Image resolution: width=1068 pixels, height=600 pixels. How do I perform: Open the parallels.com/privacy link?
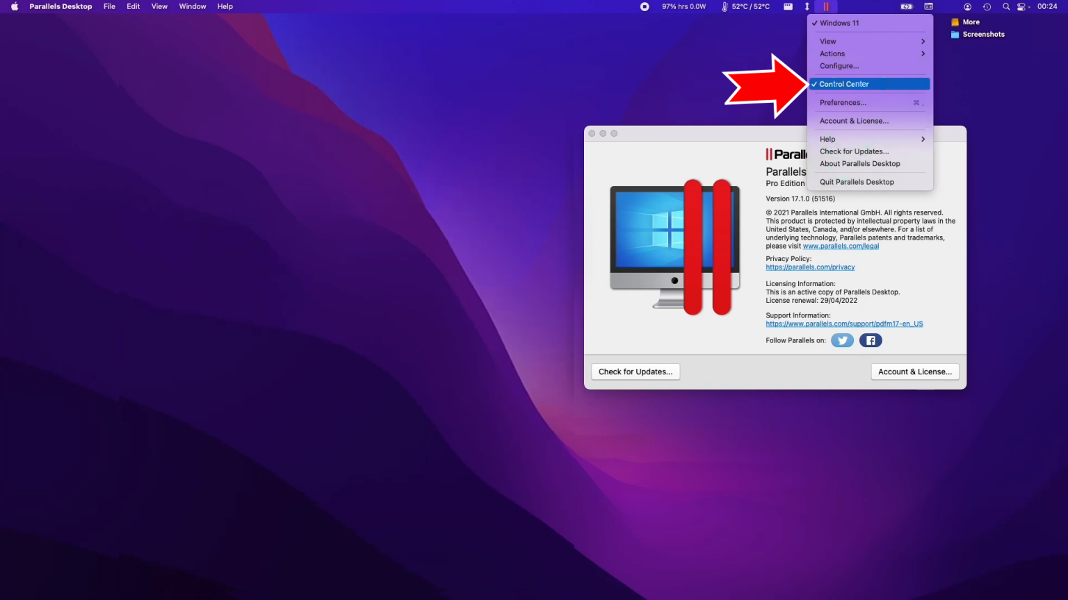[810, 267]
